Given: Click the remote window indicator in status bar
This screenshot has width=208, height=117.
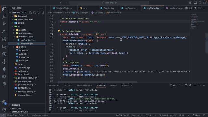Looking at the screenshot, I should (3, 115).
